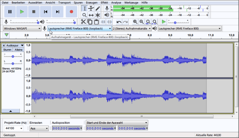Open the Lautsprecher (loopback) recording device dropdown
Screen dimensions: 239x138
(80, 28)
